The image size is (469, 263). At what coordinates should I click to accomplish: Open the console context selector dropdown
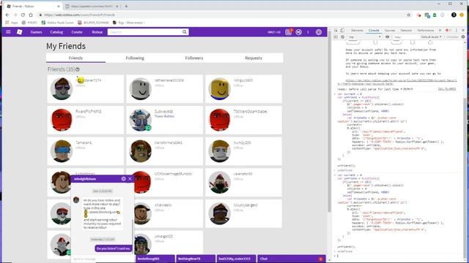(364, 37)
